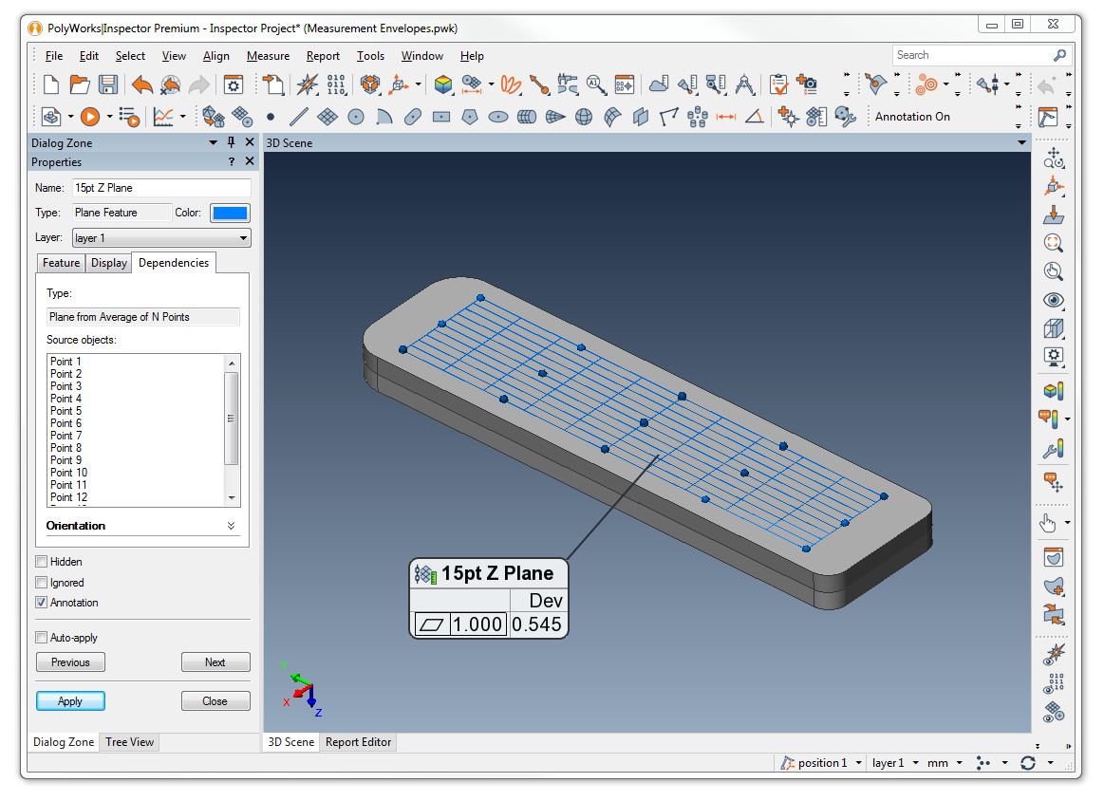Check the Ignored checkbox
Viewport: 1104px width, 801px height.
point(42,583)
